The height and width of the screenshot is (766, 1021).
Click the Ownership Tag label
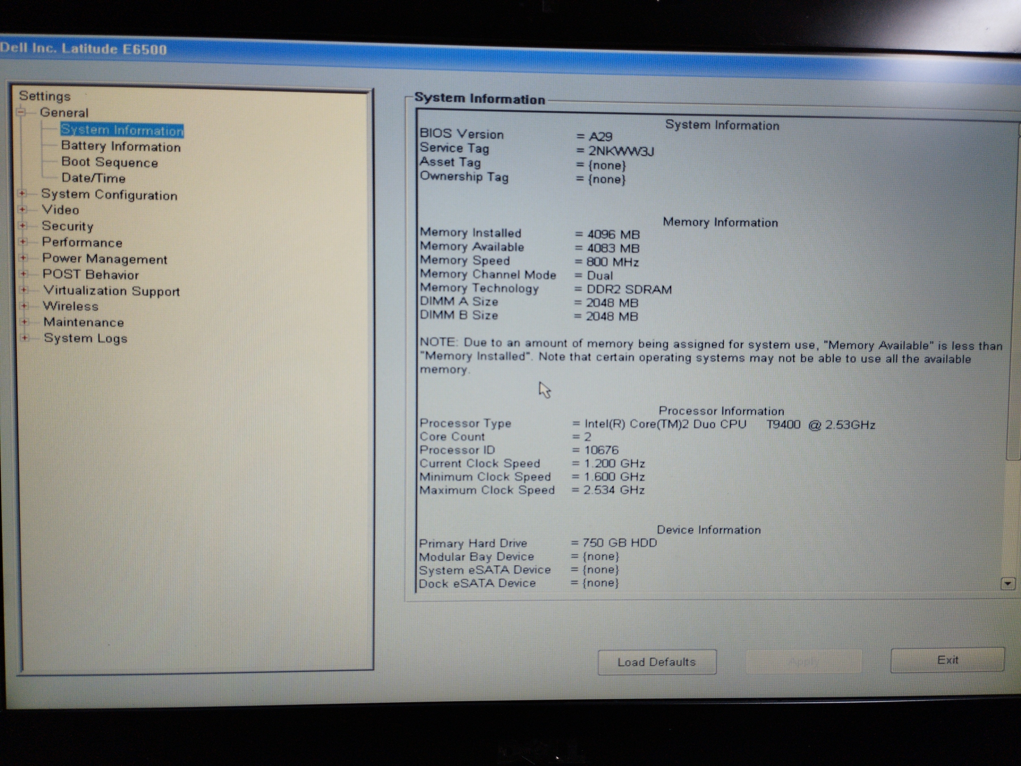tap(464, 177)
